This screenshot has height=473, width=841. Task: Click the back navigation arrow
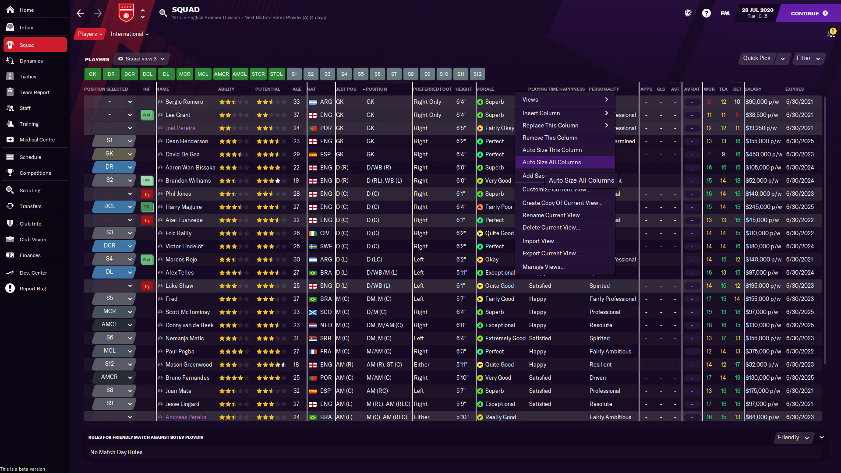[x=80, y=13]
